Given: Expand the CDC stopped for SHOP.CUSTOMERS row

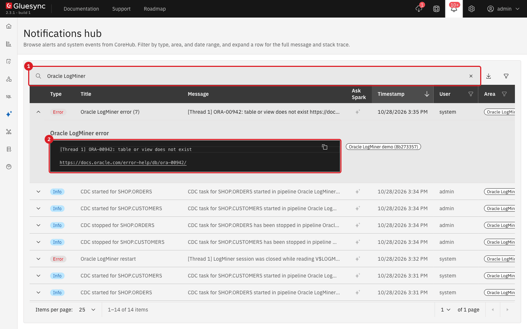Looking at the screenshot, I should tap(38, 242).
